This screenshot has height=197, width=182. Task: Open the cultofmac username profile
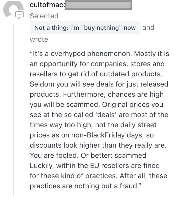click(47, 5)
